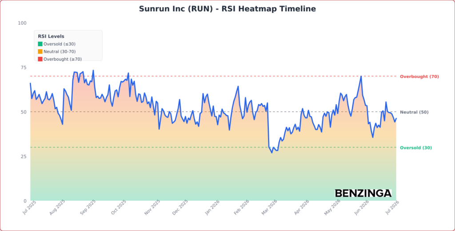This screenshot has width=455, height=231.
Task: Click the 'Mar 2026' x-axis label
Action: tap(270, 207)
